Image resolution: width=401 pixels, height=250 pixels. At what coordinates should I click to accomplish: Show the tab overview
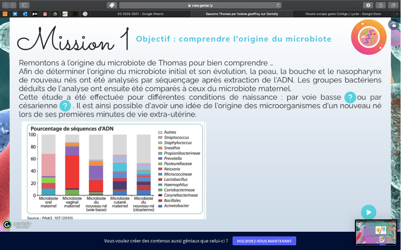pyautogui.click(x=393, y=5)
